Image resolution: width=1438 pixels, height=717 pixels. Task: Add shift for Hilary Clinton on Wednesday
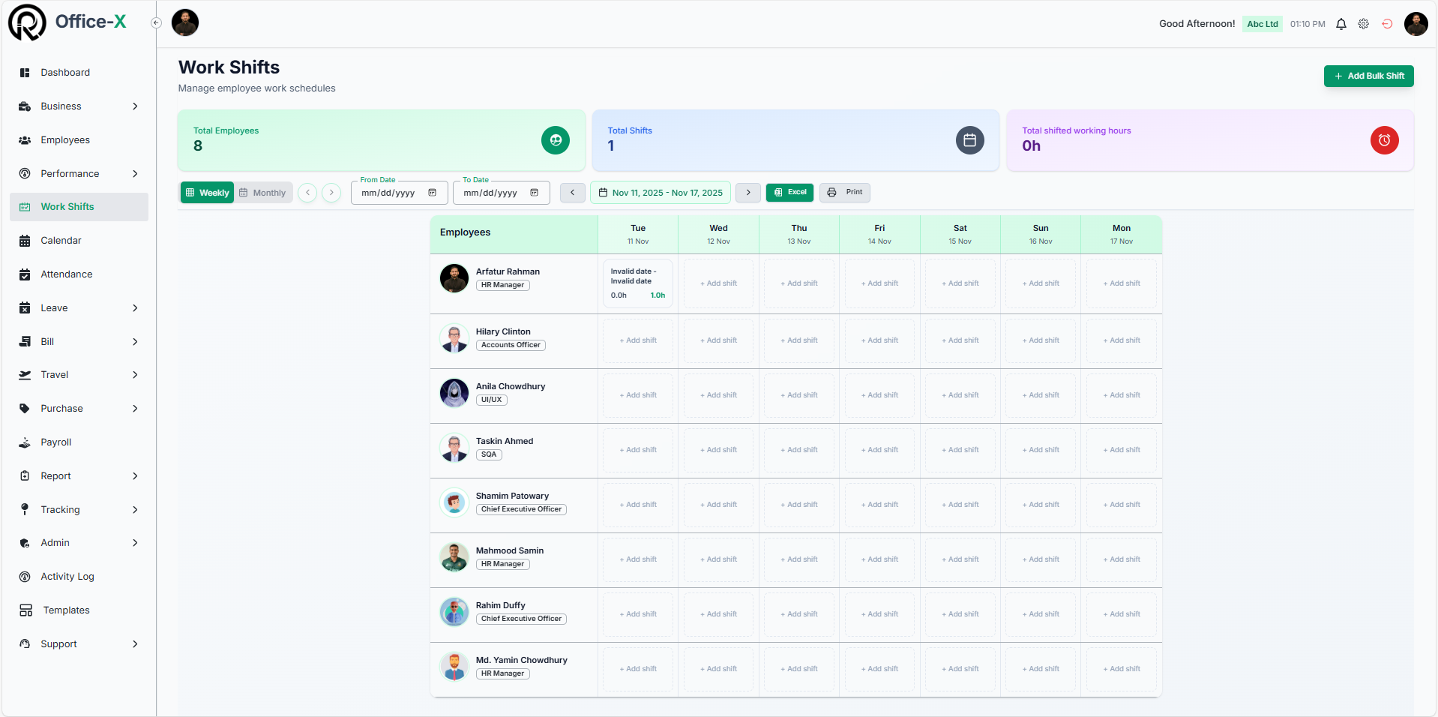click(x=718, y=340)
